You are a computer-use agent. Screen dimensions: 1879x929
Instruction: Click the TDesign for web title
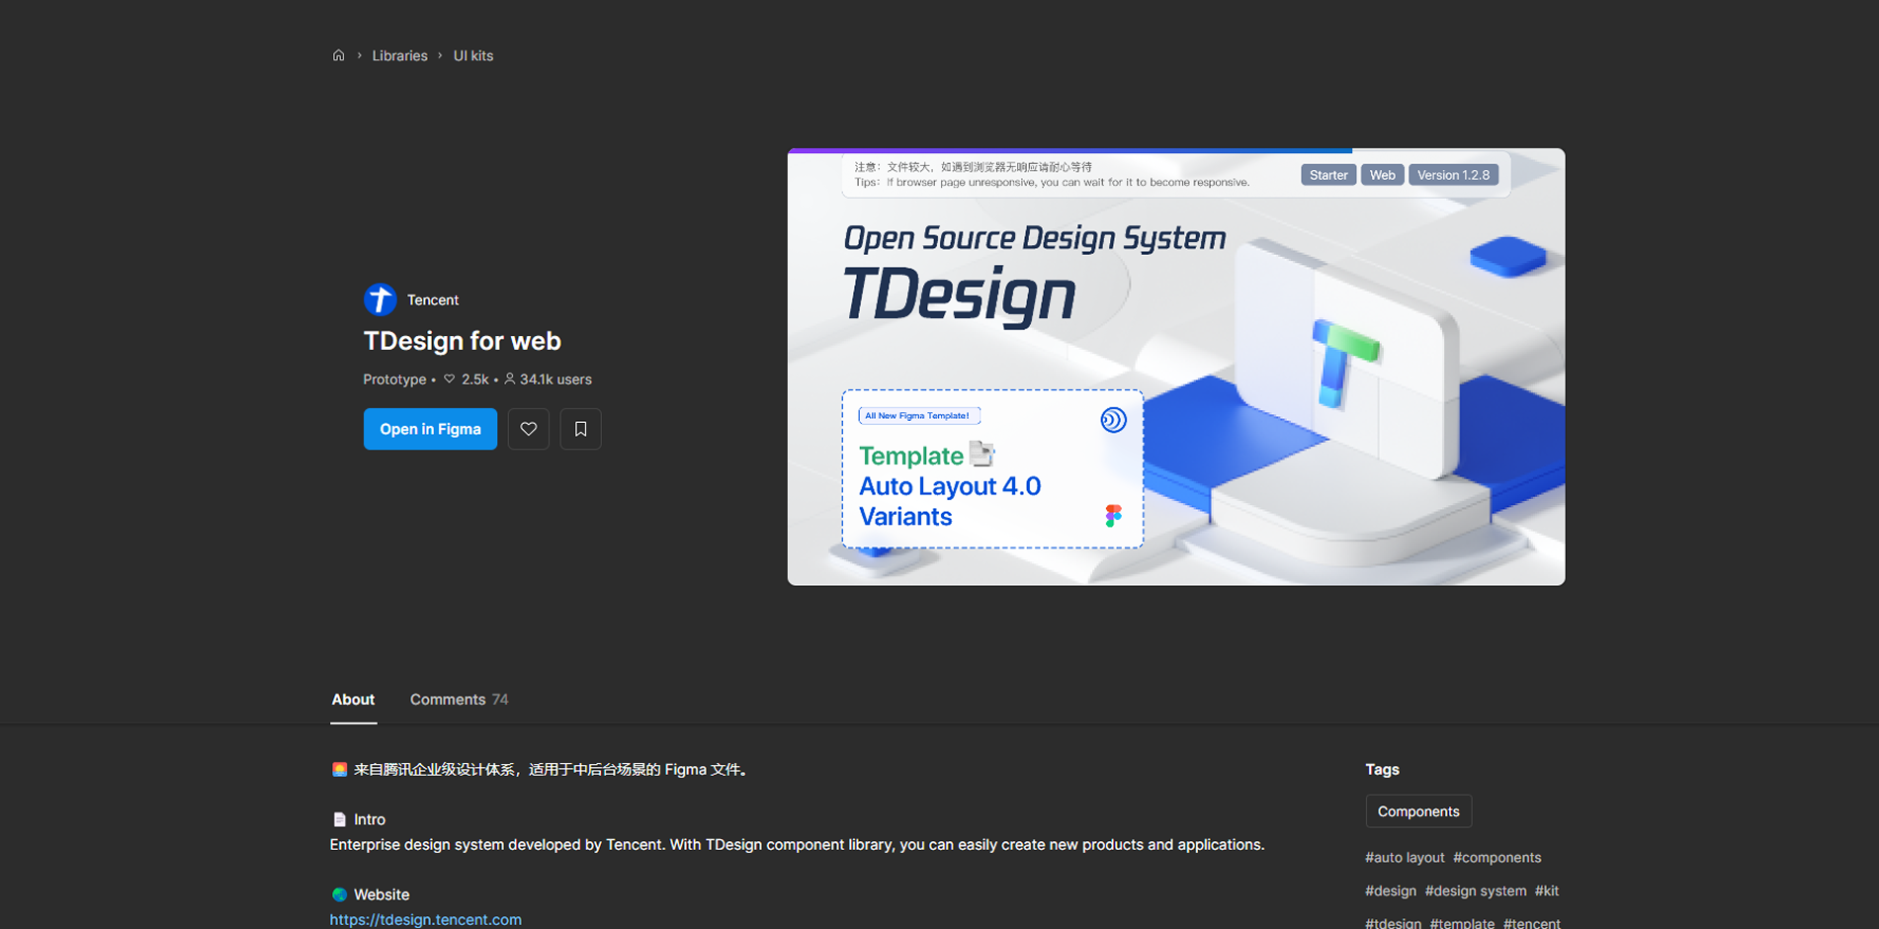(462, 340)
